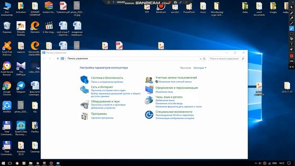Image resolution: width=295 pixels, height=166 pixels.
Task: Select the Telegram desktop shortcut
Action: click(x=21, y=87)
